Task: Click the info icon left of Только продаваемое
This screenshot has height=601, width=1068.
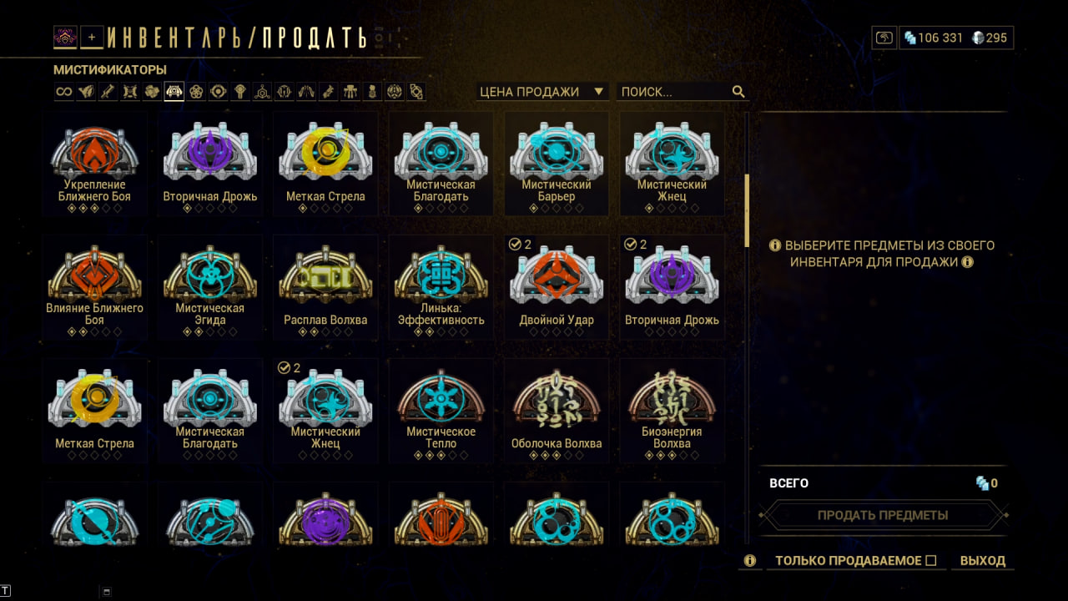Action: pyautogui.click(x=749, y=561)
